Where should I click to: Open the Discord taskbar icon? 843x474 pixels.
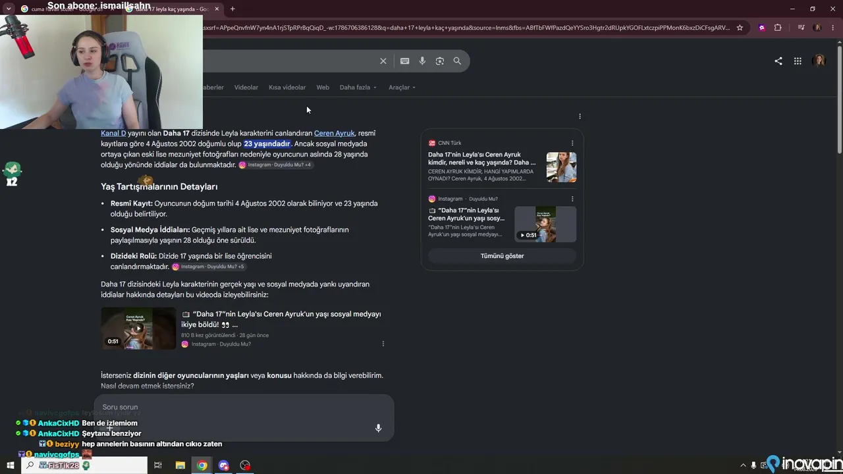tap(224, 465)
